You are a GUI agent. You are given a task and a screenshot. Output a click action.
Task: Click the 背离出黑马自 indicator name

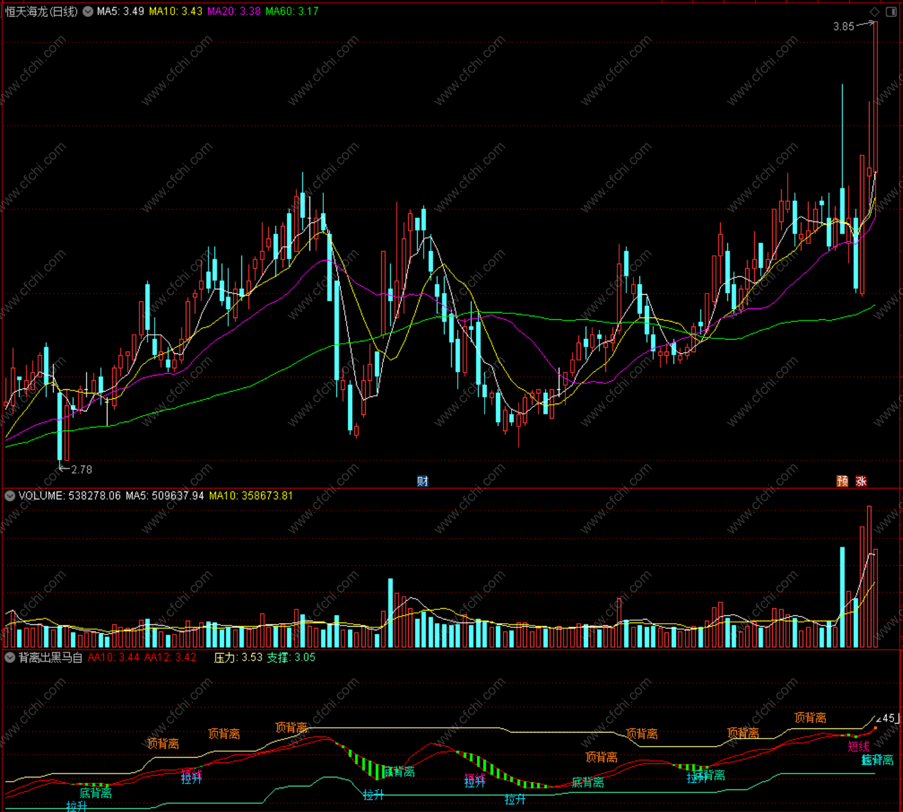[x=50, y=658]
